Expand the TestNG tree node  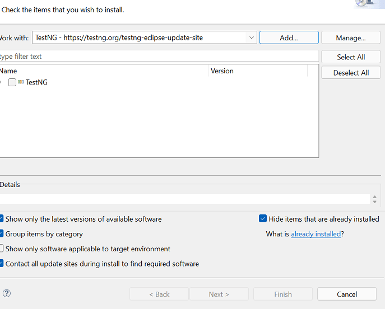click(x=1, y=82)
